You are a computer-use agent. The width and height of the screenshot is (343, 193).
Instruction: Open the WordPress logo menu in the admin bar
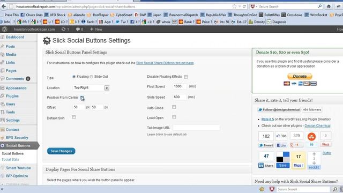(x=4, y=29)
